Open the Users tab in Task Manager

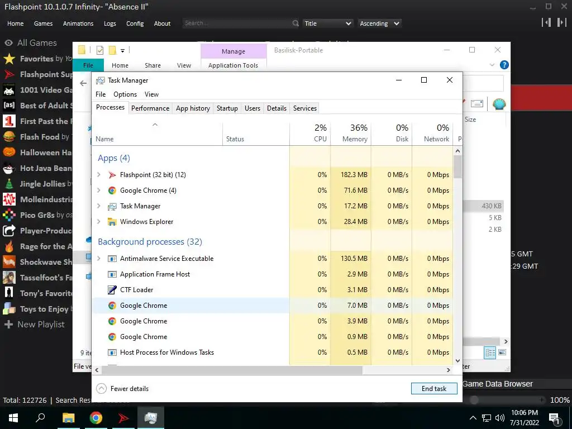(252, 108)
